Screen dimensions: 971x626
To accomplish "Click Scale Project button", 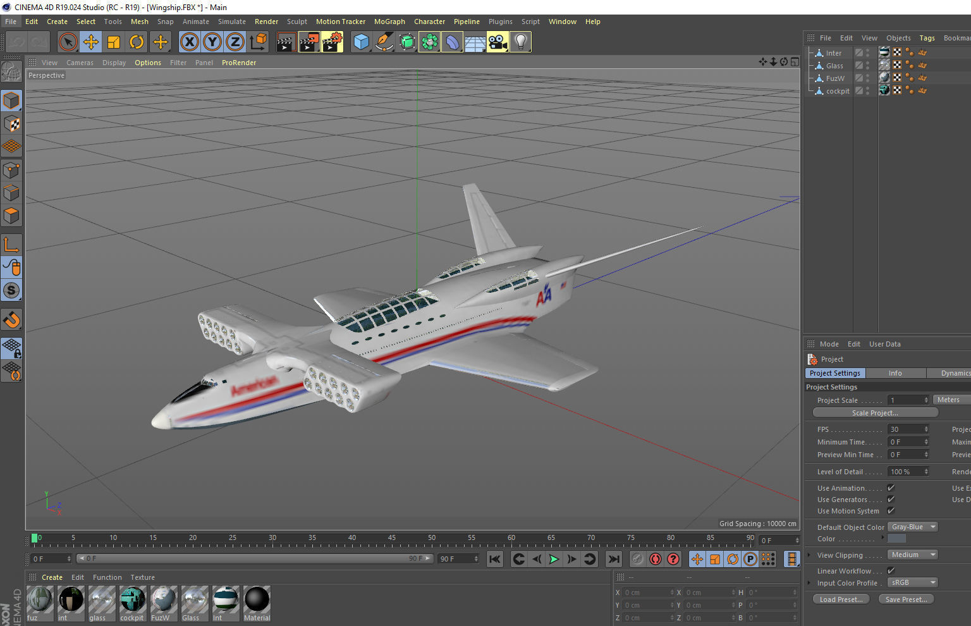I will (x=875, y=413).
